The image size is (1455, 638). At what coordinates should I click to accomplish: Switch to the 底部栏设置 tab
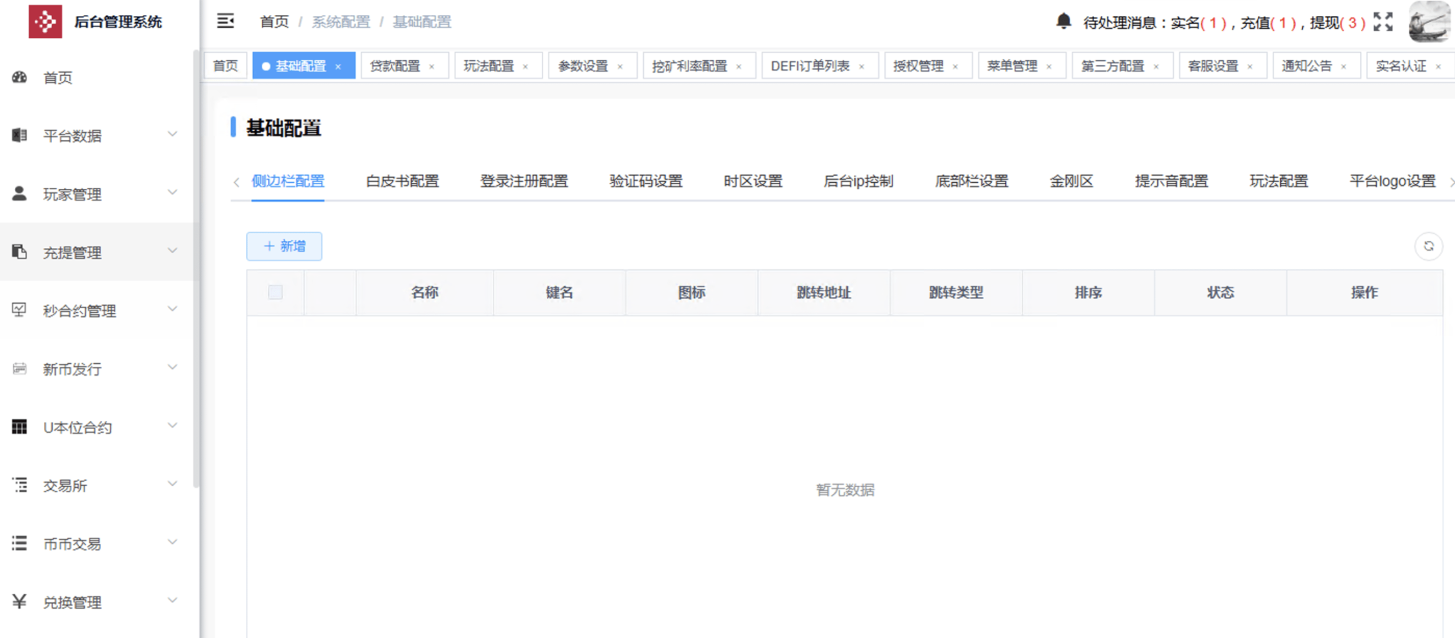click(971, 182)
